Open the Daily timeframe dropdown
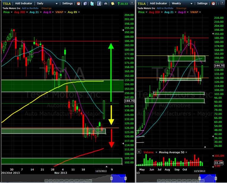 [57, 4]
